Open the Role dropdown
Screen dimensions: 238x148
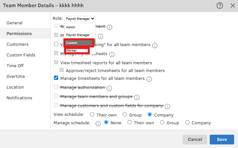click(80, 19)
